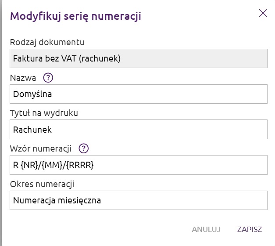Image resolution: width=275 pixels, height=246 pixels.
Task: Click the Tytuł na wydruku label
Action: 44,113
